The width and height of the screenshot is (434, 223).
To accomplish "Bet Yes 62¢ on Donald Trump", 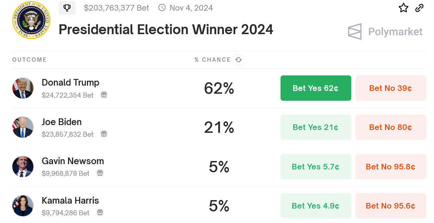I will [316, 88].
